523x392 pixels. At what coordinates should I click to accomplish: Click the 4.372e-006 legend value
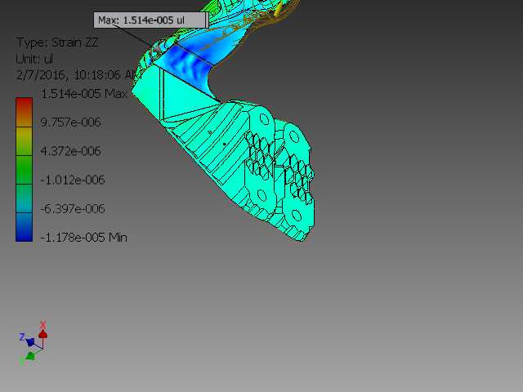tap(70, 151)
